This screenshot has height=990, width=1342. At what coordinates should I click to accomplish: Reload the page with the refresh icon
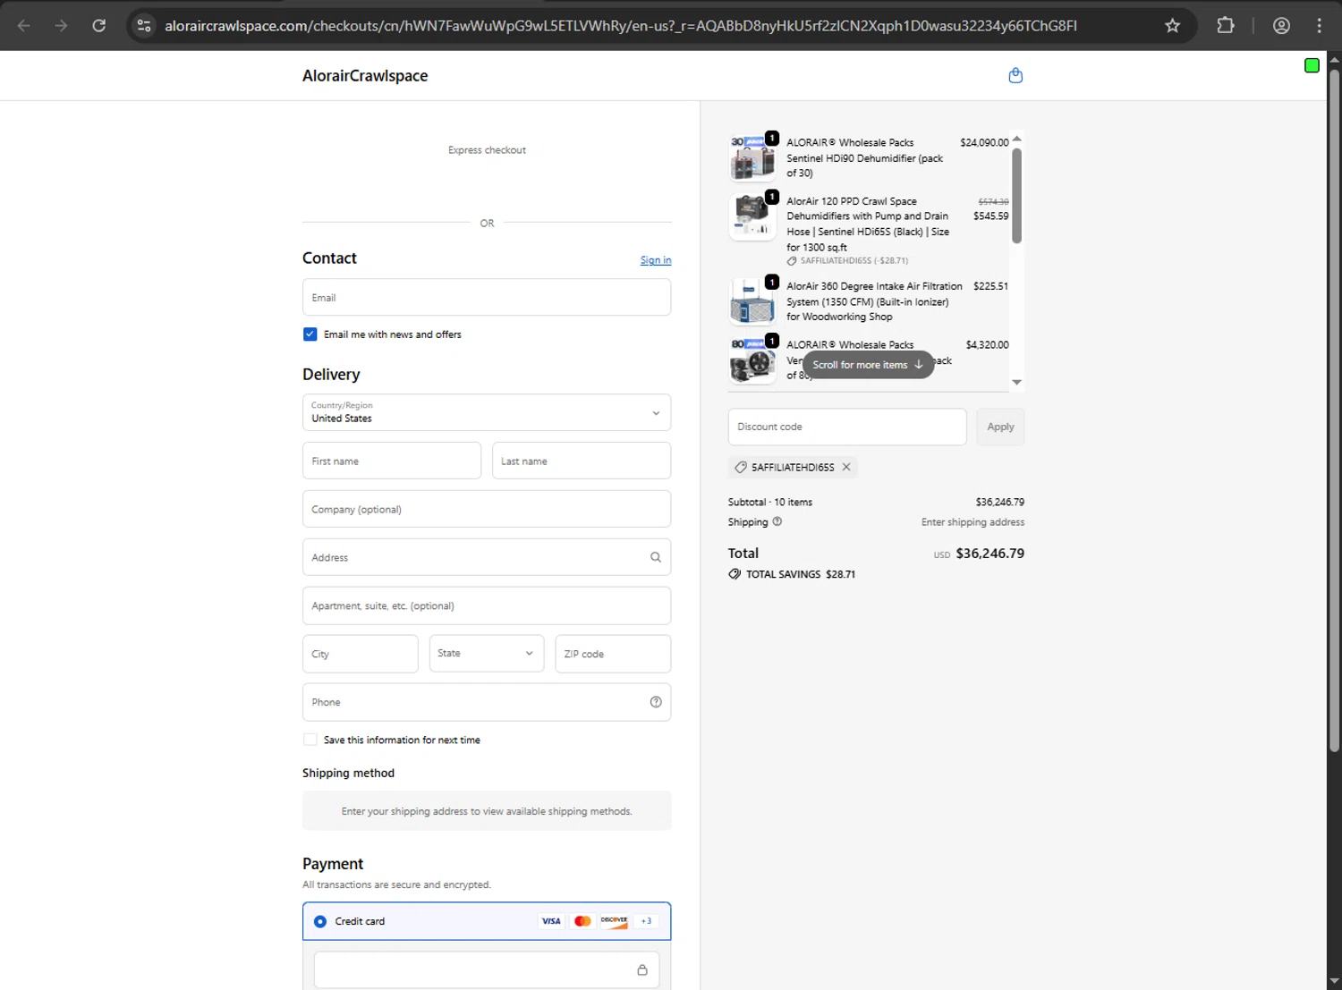tap(99, 25)
